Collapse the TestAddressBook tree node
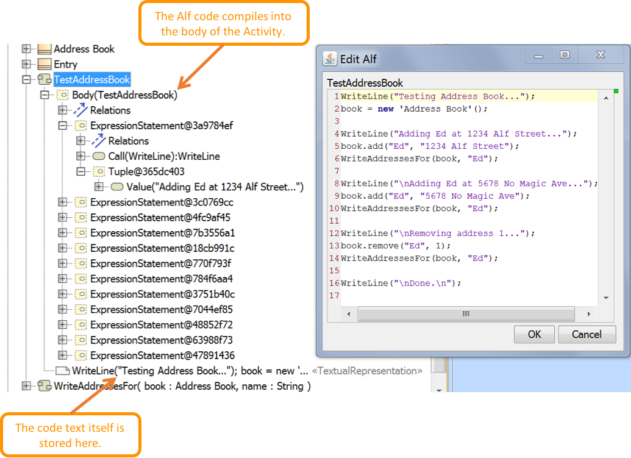The height and width of the screenshot is (458, 631). click(x=26, y=79)
